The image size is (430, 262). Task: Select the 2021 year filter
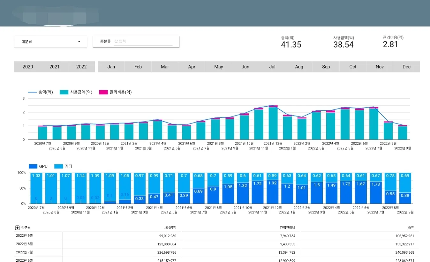point(55,67)
